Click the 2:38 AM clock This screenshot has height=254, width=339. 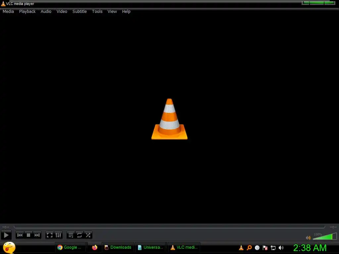(x=310, y=248)
